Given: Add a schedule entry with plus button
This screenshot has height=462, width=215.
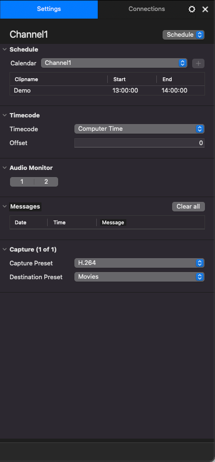Looking at the screenshot, I should [198, 63].
